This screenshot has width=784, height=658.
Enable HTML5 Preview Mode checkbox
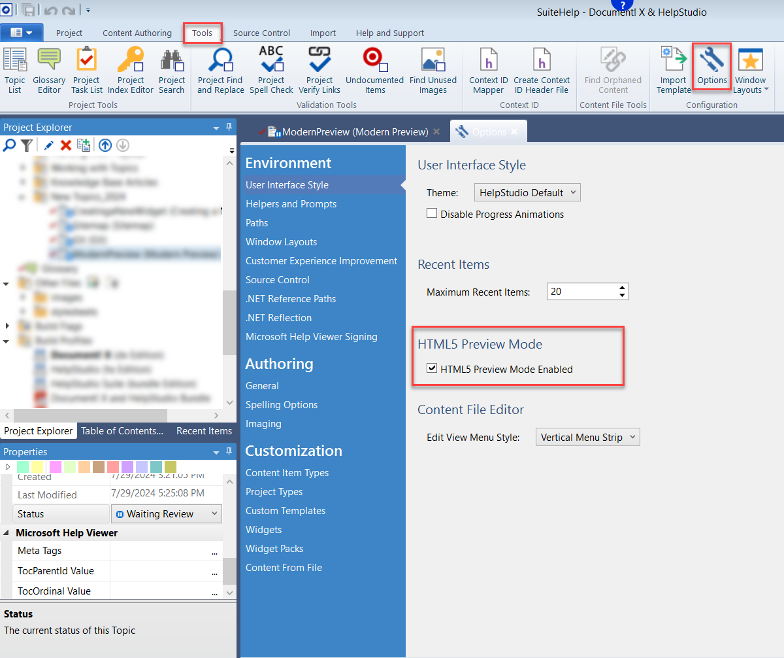[x=432, y=368]
